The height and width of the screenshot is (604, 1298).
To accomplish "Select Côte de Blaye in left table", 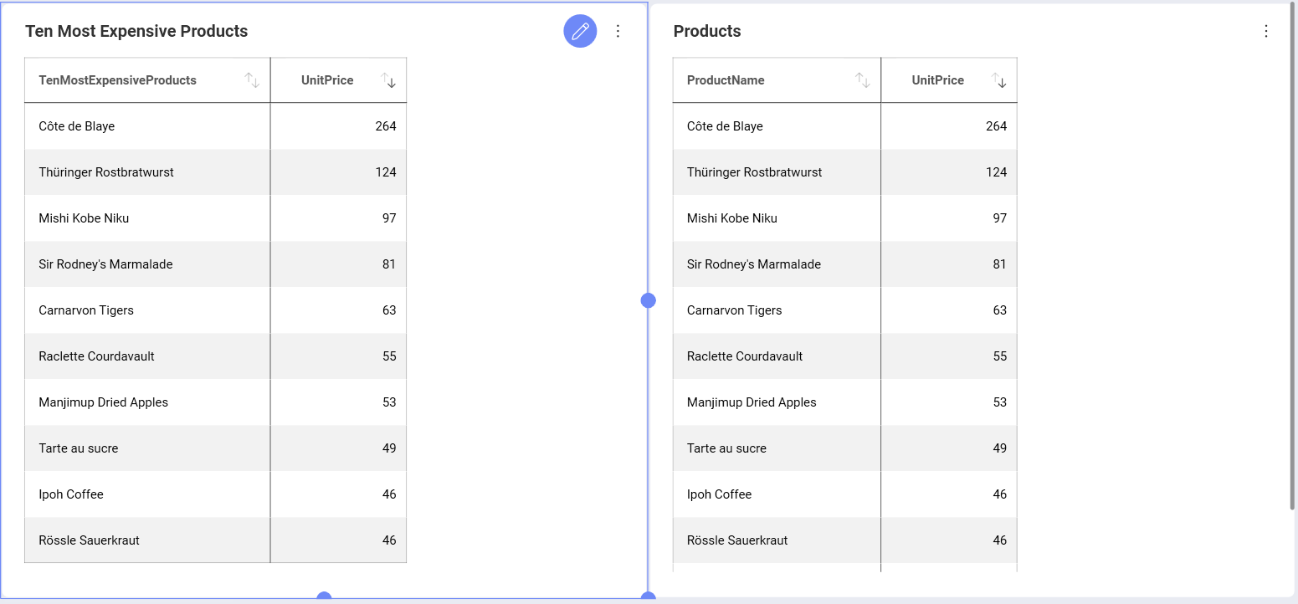I will click(77, 126).
